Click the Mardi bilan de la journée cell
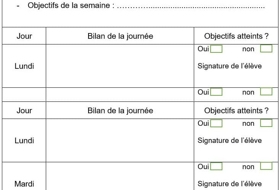Image resolution: width=280 pixels, height=190 pixels. point(120,176)
